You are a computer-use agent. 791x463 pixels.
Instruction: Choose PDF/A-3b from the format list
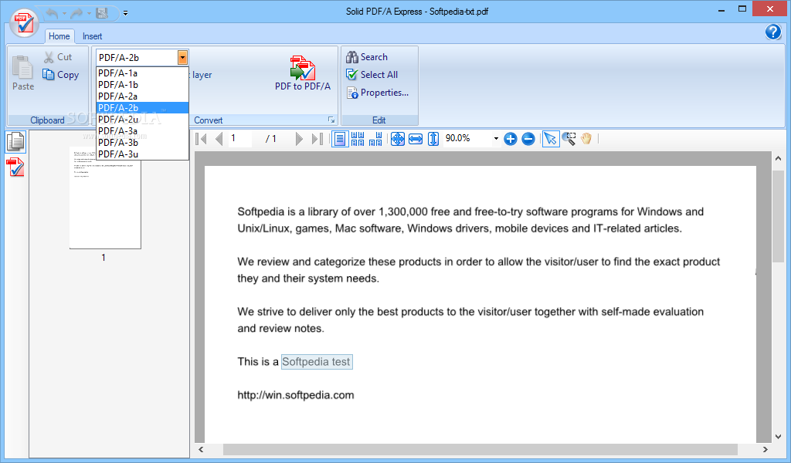pos(142,143)
